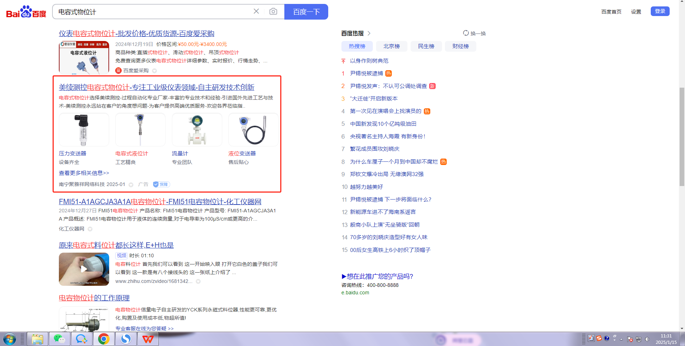The image size is (685, 346).
Task: Open dropdown beside 化工仪器网 source
Action: (x=90, y=229)
